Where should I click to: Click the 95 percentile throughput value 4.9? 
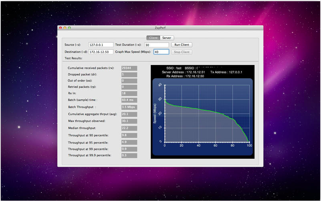[x=129, y=142]
